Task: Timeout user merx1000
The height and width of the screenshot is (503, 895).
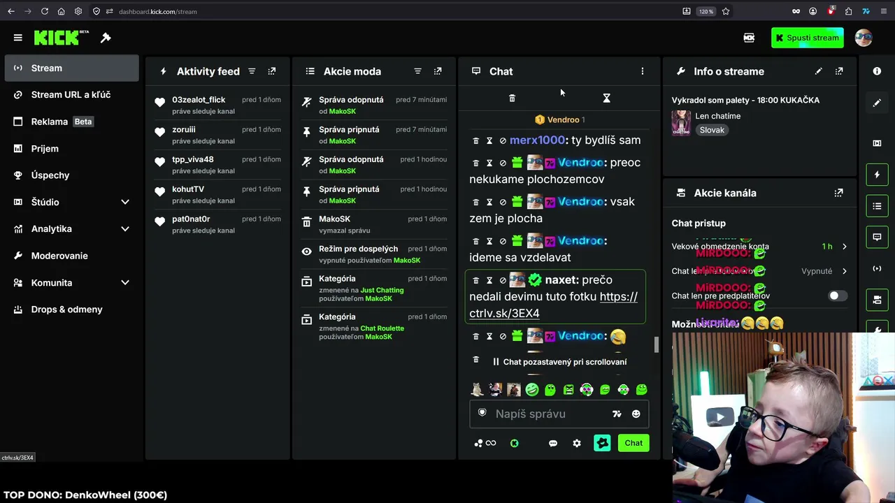Action: click(489, 140)
